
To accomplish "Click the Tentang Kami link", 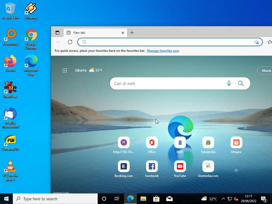I will click(x=61, y=192).
